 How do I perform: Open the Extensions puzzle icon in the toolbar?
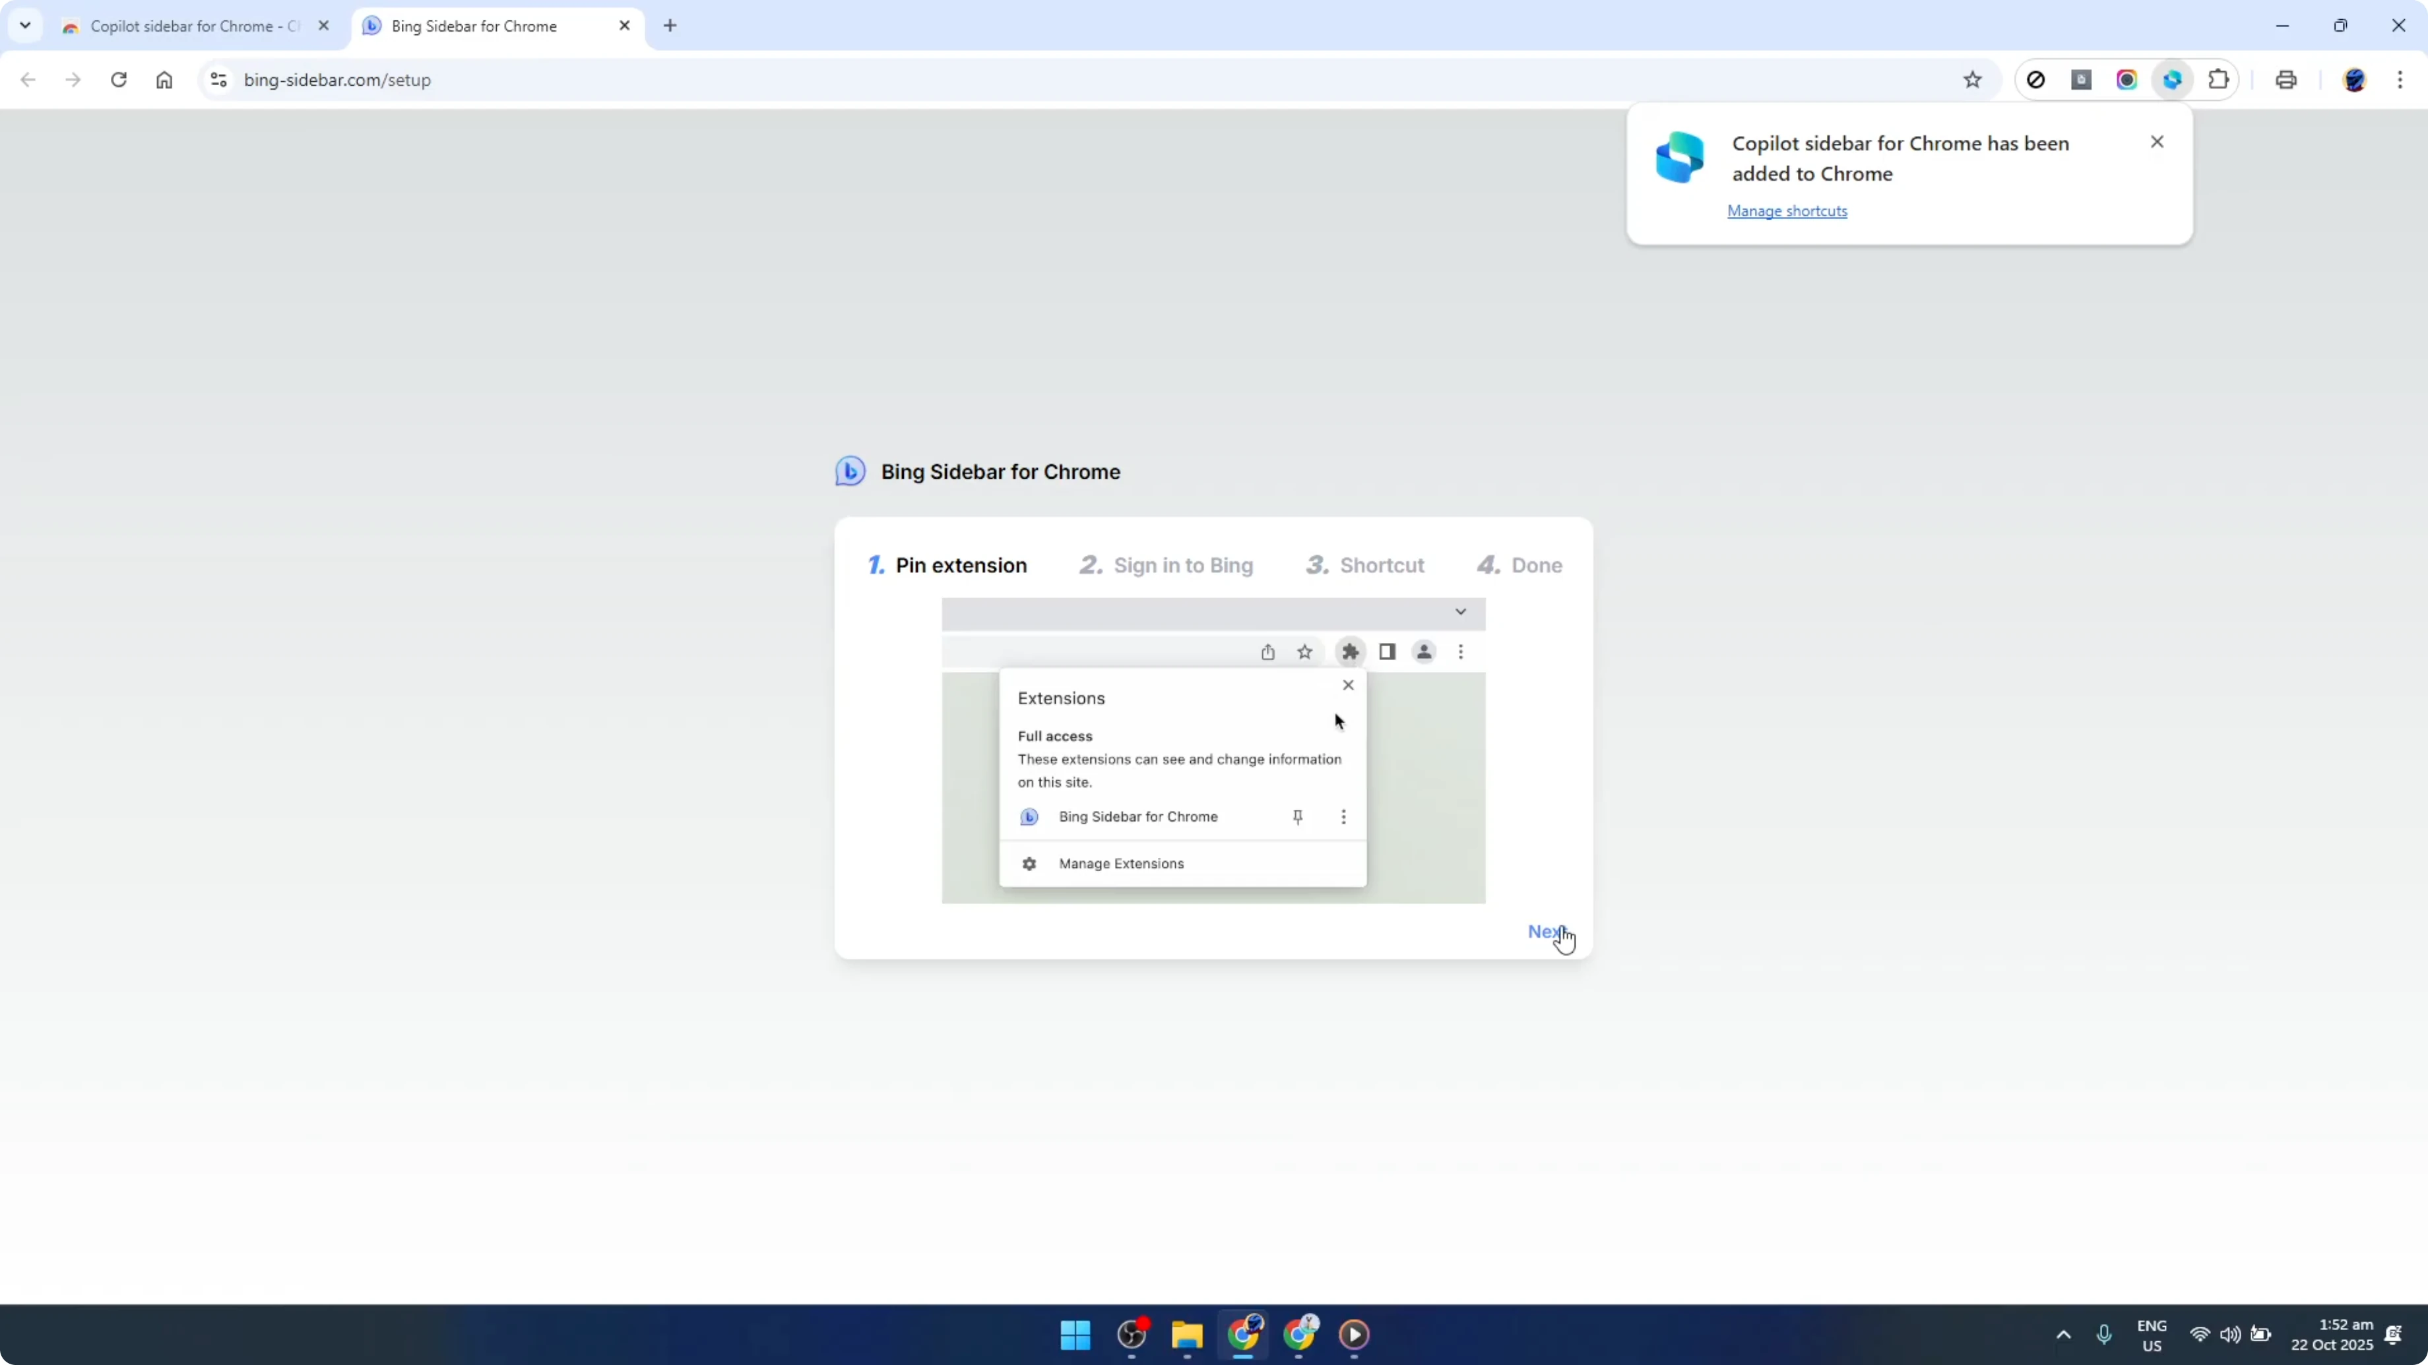click(2219, 80)
